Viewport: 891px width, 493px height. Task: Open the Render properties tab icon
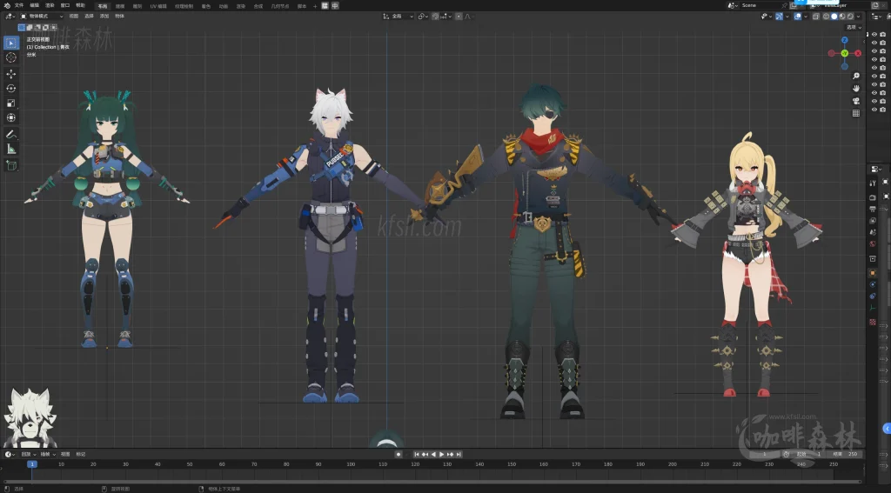tap(872, 197)
